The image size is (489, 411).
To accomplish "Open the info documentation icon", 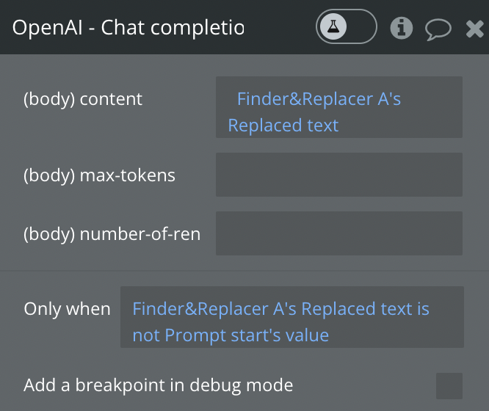I will pyautogui.click(x=401, y=28).
